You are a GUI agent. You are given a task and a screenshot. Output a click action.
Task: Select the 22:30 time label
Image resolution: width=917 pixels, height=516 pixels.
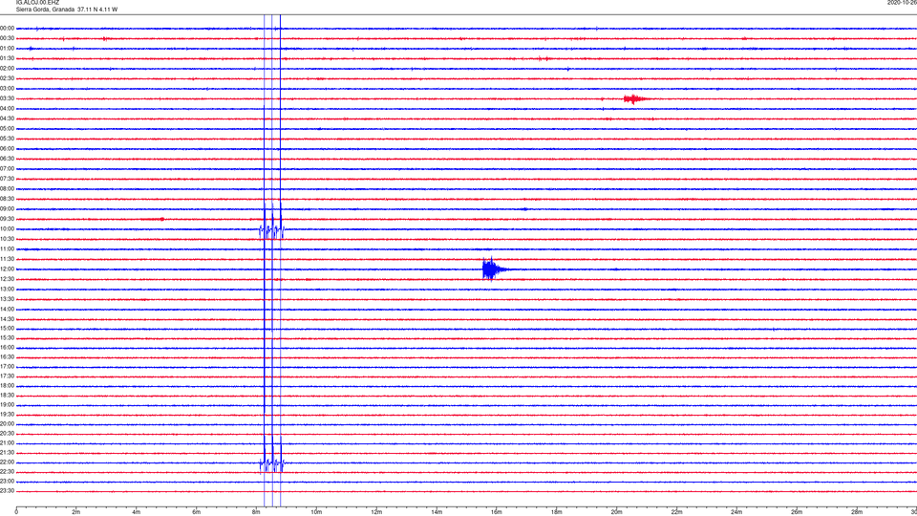tap(7, 471)
